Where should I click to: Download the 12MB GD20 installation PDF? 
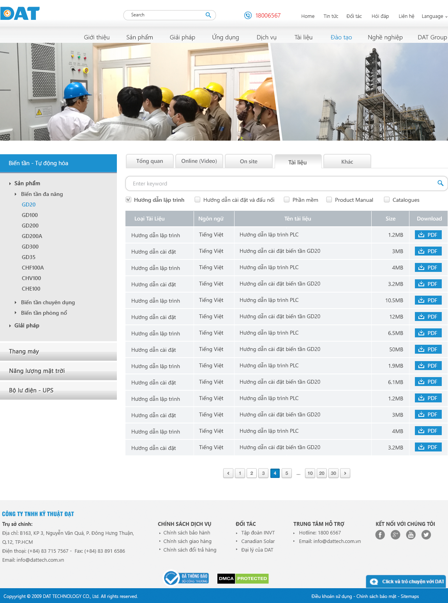[x=428, y=317]
